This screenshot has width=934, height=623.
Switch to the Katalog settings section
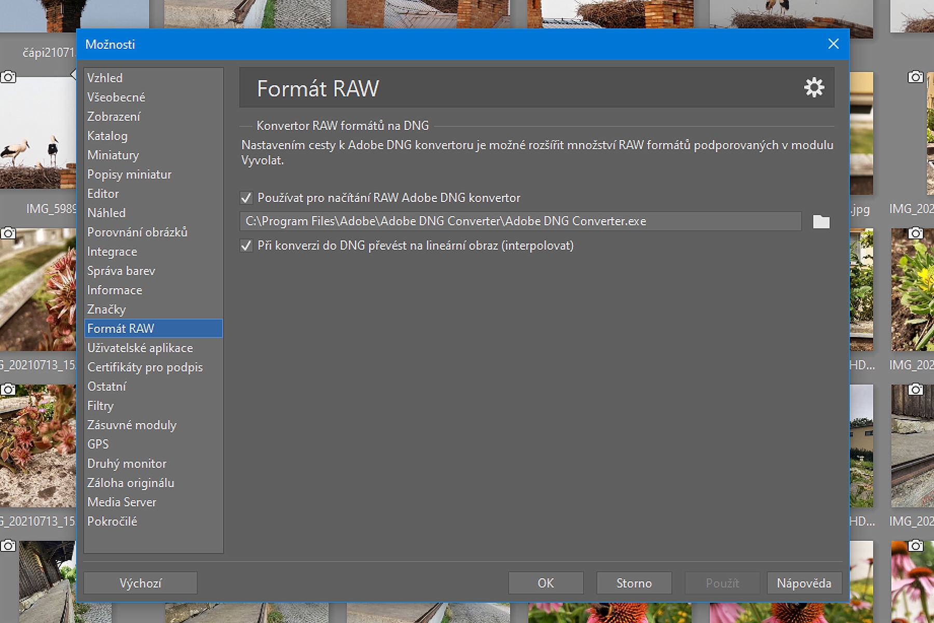pos(107,136)
